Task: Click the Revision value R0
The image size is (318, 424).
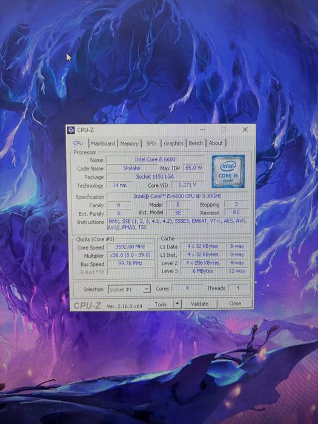Action: click(236, 213)
